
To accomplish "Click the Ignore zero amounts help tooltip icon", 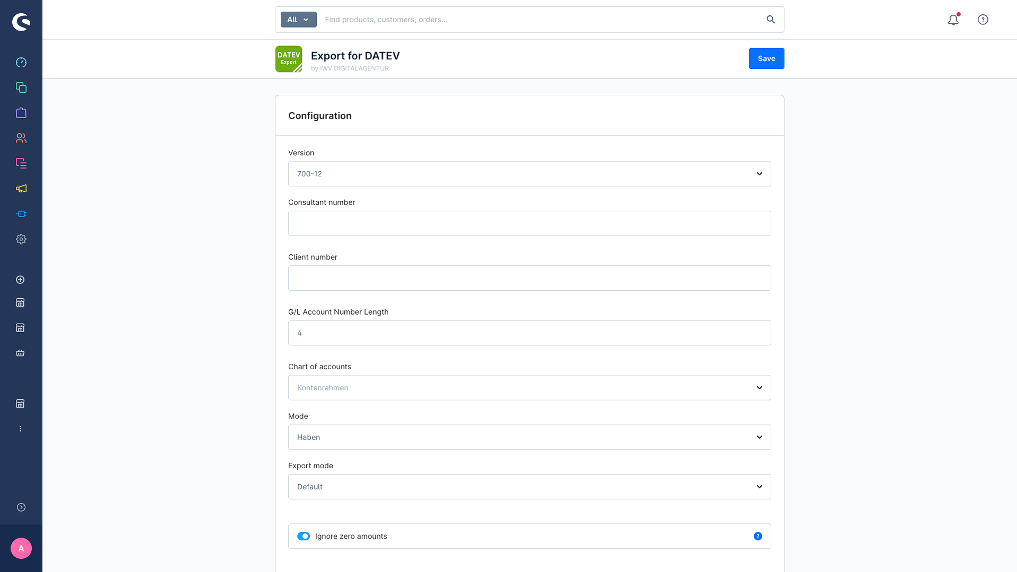I will click(x=758, y=537).
